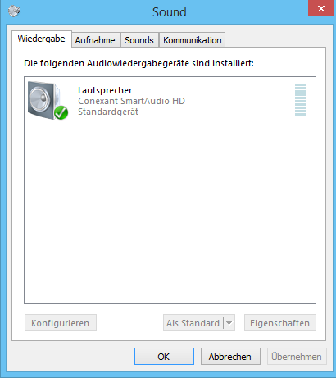Open Eigenschaften of the speaker

click(x=280, y=323)
